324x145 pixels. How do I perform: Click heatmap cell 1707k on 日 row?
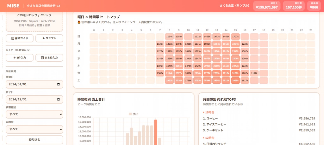(235, 36)
